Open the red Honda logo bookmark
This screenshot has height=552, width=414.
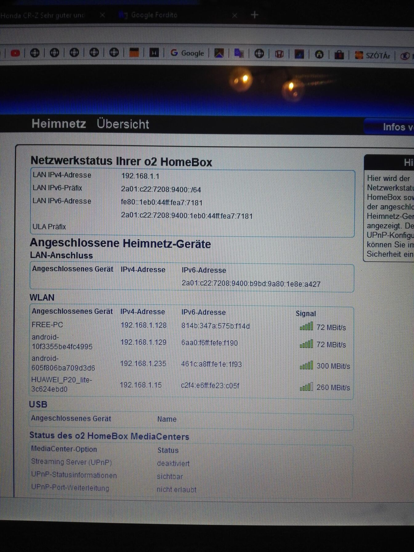(x=279, y=54)
